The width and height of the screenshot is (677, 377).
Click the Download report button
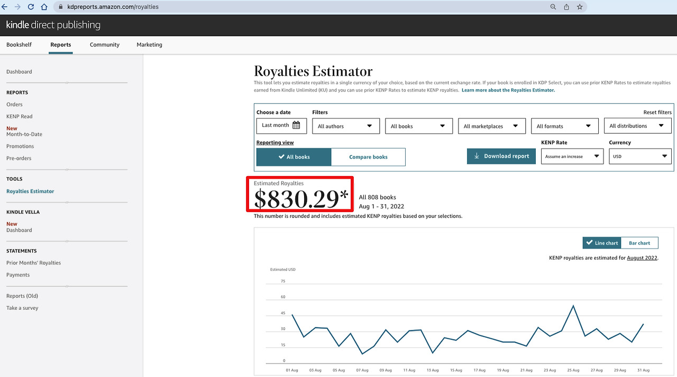pyautogui.click(x=501, y=156)
